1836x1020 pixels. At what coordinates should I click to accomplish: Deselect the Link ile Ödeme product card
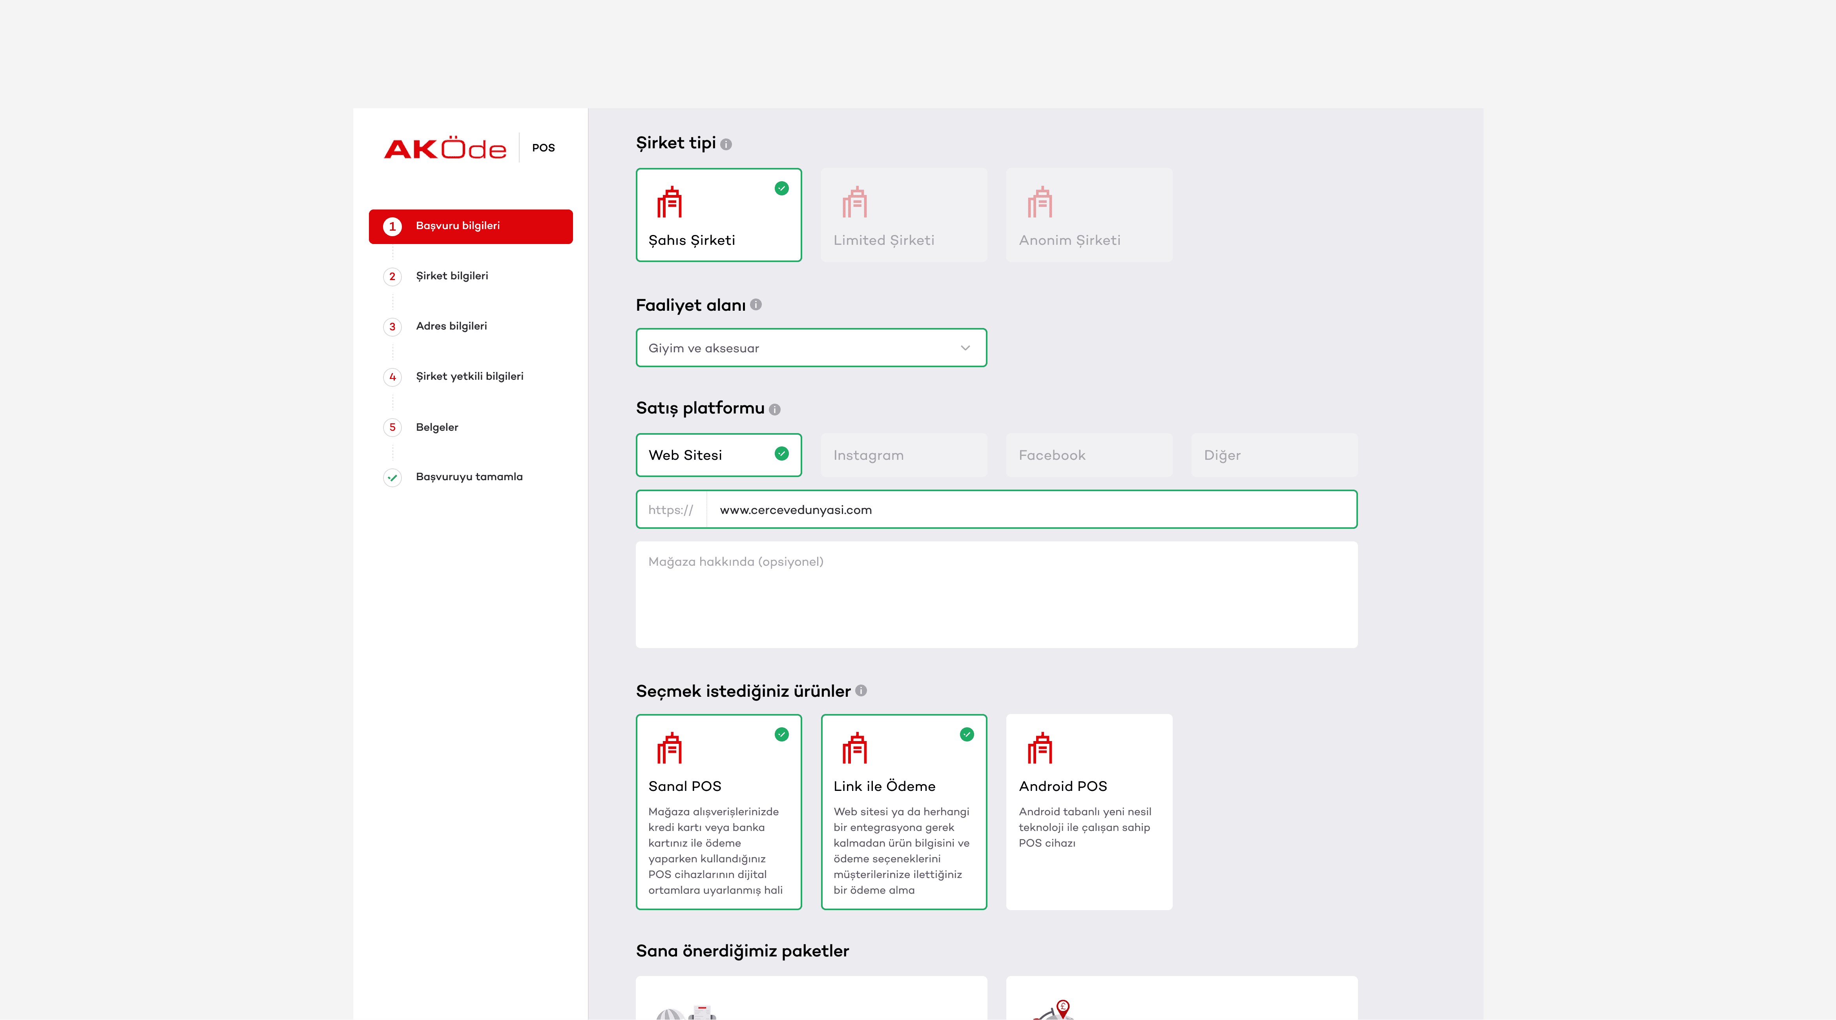903,812
